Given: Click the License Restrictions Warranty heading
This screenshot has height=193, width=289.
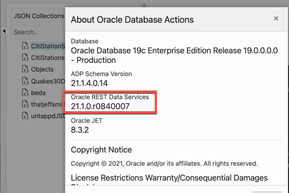Looking at the screenshot, I should click(x=169, y=178).
